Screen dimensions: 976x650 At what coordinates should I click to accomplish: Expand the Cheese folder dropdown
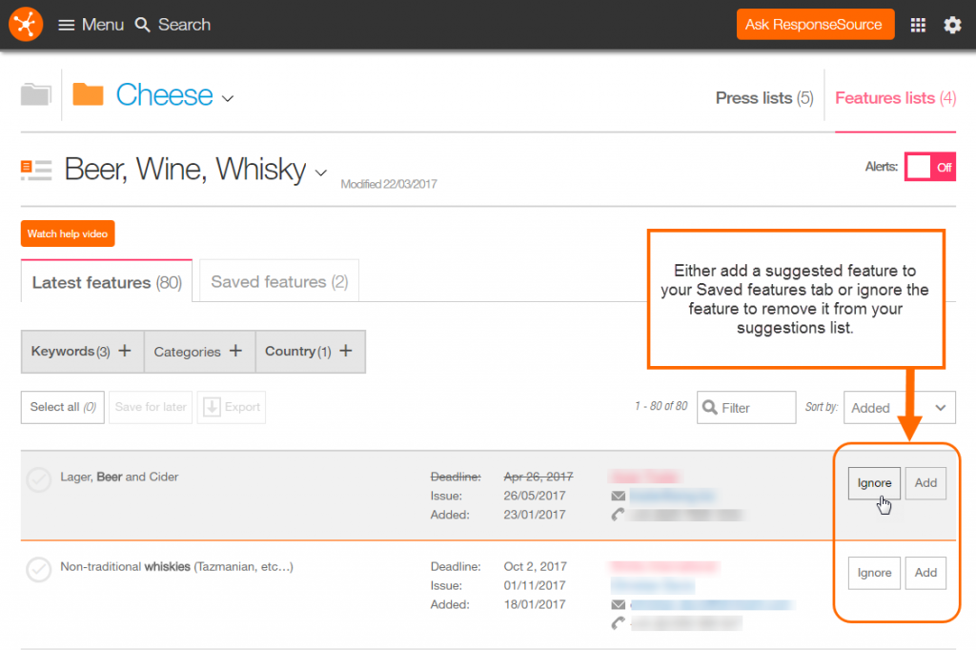228,98
